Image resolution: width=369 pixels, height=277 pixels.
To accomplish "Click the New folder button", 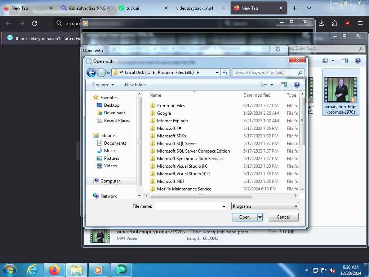I will (135, 85).
